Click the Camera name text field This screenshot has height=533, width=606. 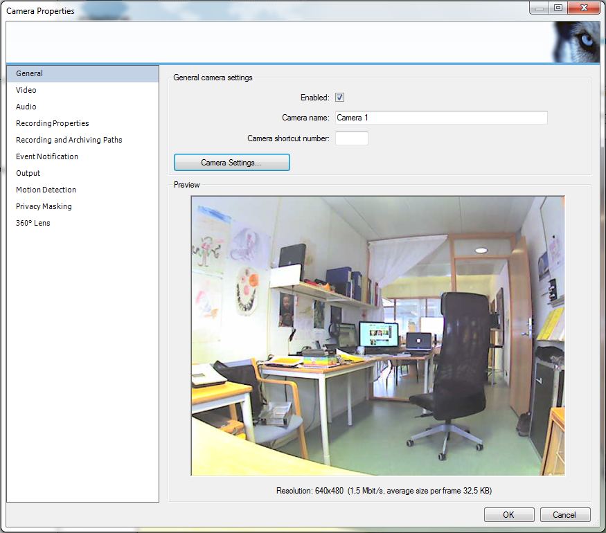tap(441, 118)
